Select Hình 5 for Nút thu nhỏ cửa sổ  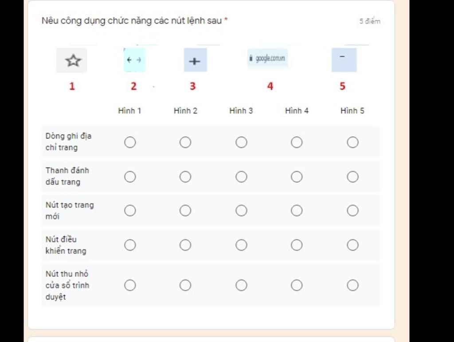click(352, 285)
